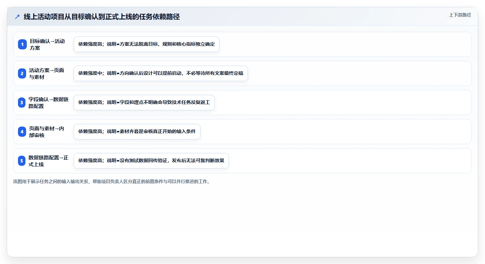Click the note about 没有测试数据回传验证
The image size is (485, 264).
click(x=151, y=161)
